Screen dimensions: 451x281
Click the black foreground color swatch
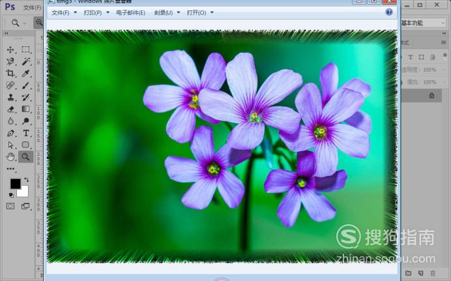pyautogui.click(x=15, y=183)
